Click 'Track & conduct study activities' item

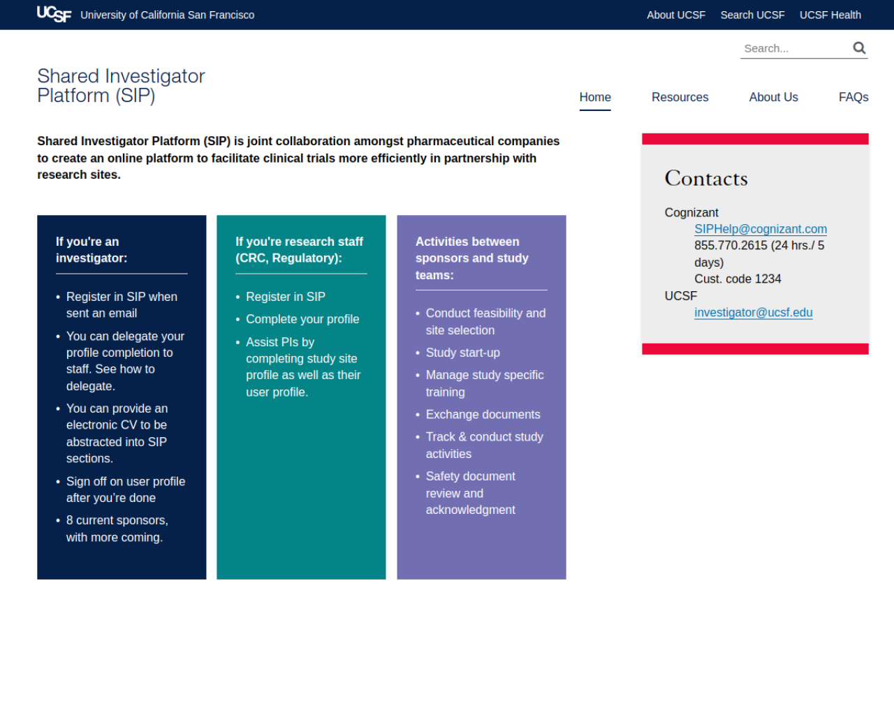click(485, 445)
